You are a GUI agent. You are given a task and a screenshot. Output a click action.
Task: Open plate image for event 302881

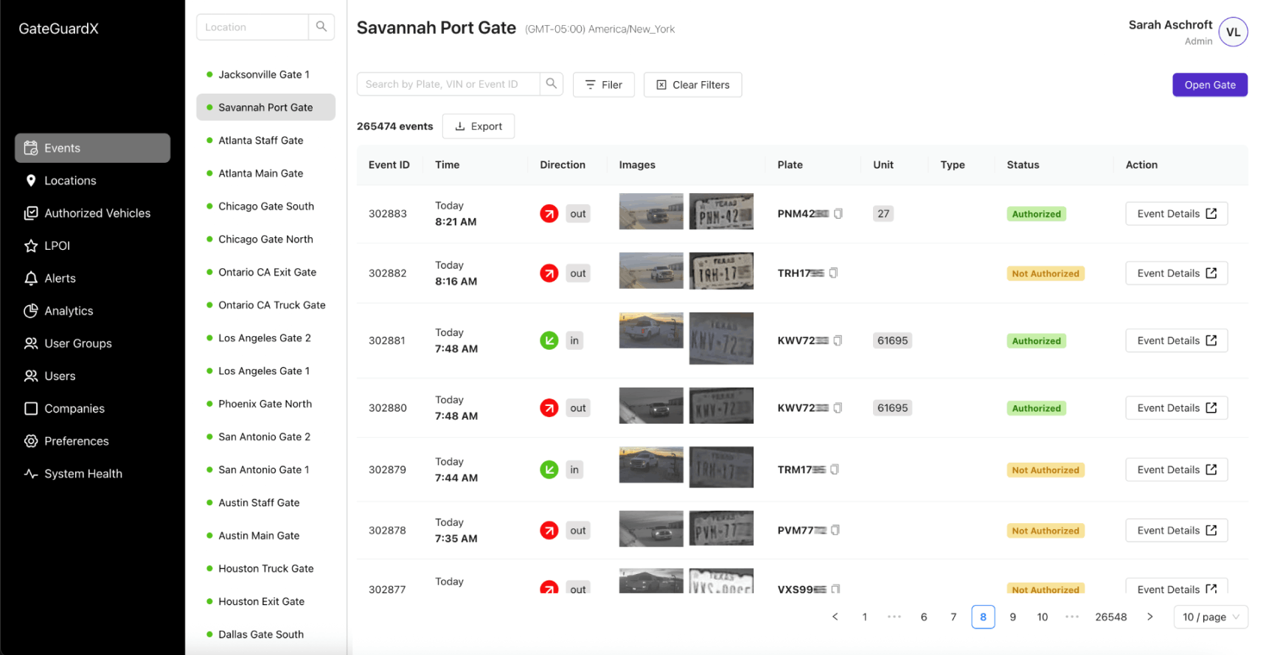(x=721, y=338)
